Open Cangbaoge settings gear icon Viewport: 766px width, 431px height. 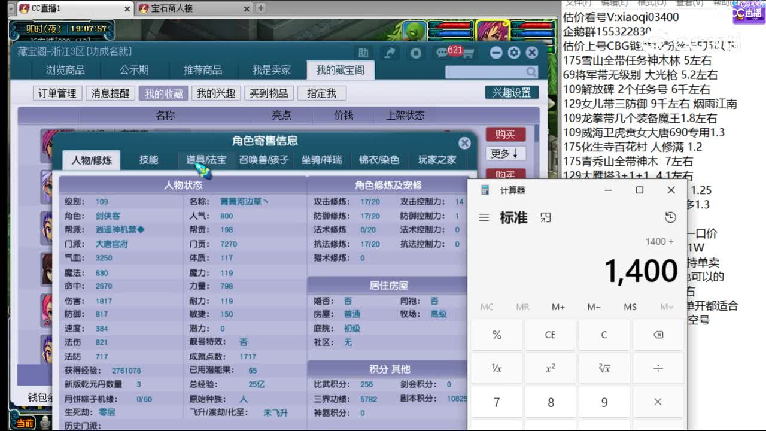click(513, 52)
